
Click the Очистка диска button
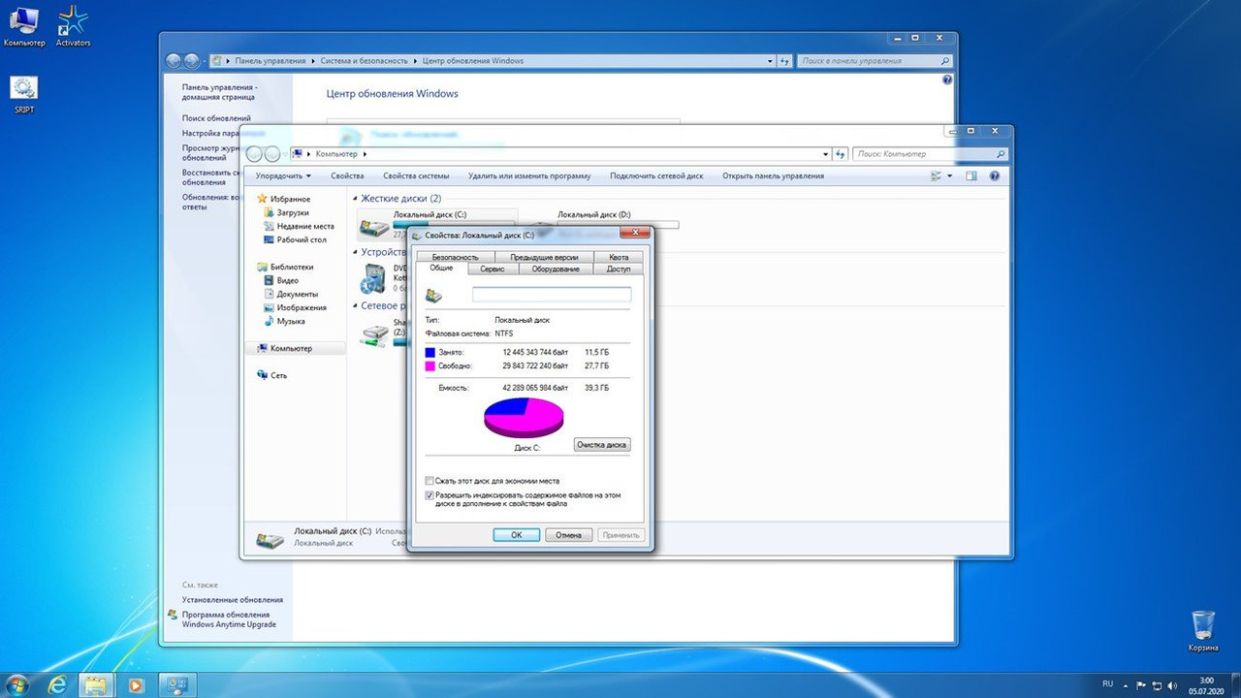[602, 445]
